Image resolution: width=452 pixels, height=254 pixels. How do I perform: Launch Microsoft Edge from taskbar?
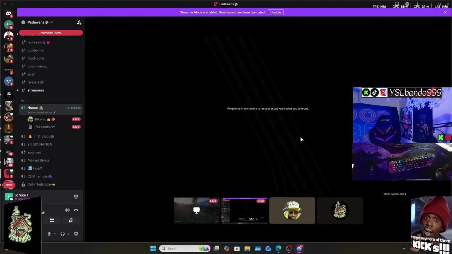pyautogui.click(x=278, y=248)
